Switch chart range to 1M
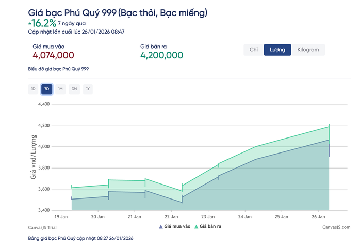 [x=60, y=89]
